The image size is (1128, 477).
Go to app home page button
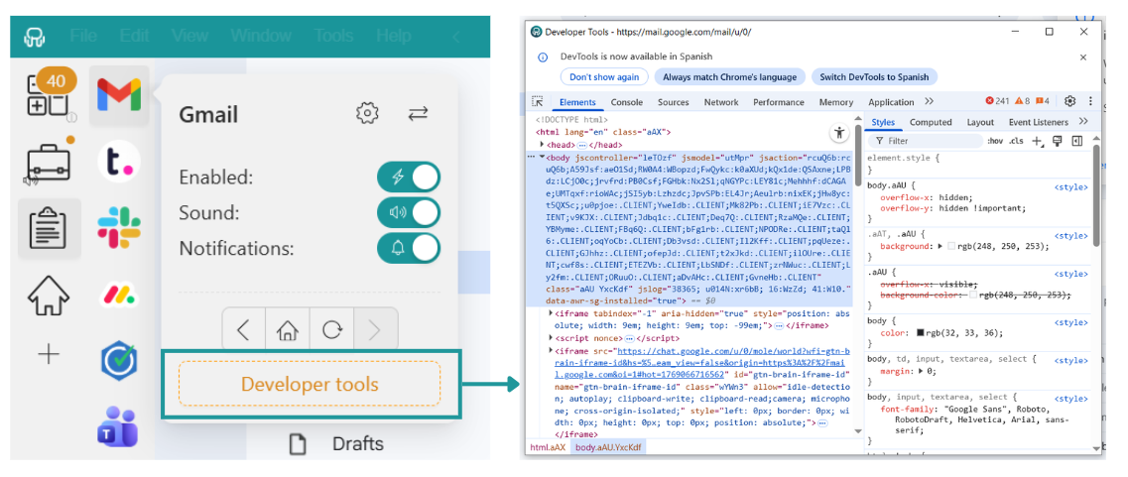[x=288, y=329]
